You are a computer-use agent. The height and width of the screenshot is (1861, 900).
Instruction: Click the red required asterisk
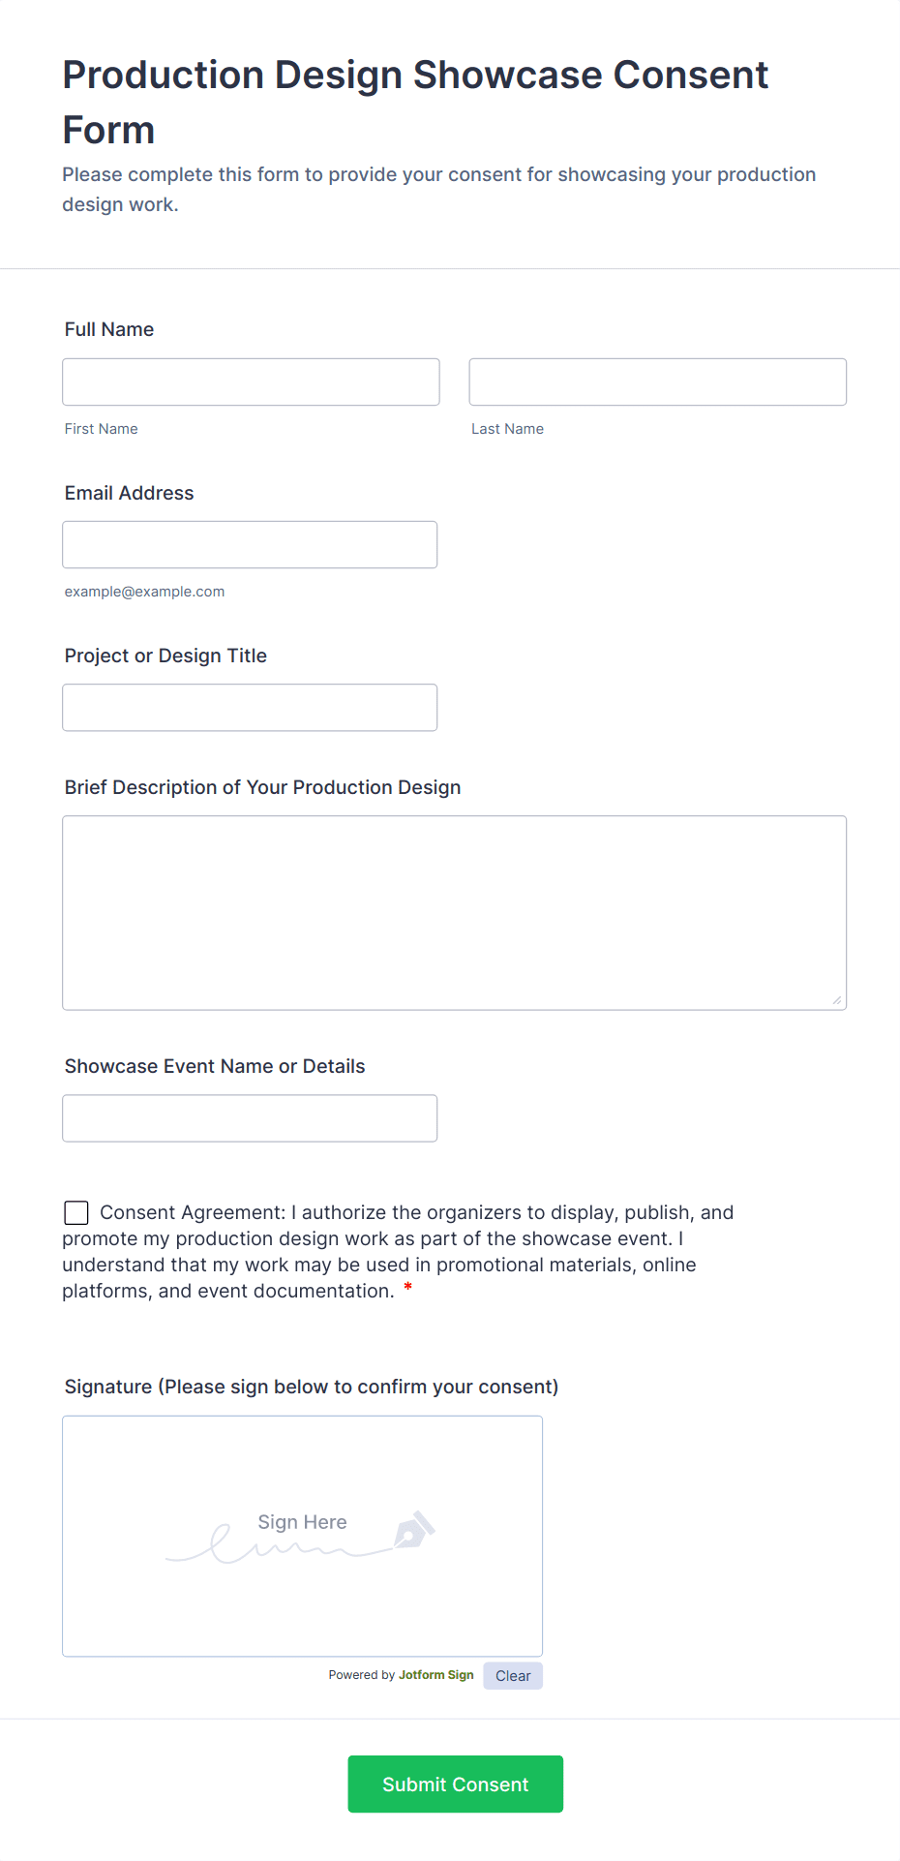[x=408, y=1288]
